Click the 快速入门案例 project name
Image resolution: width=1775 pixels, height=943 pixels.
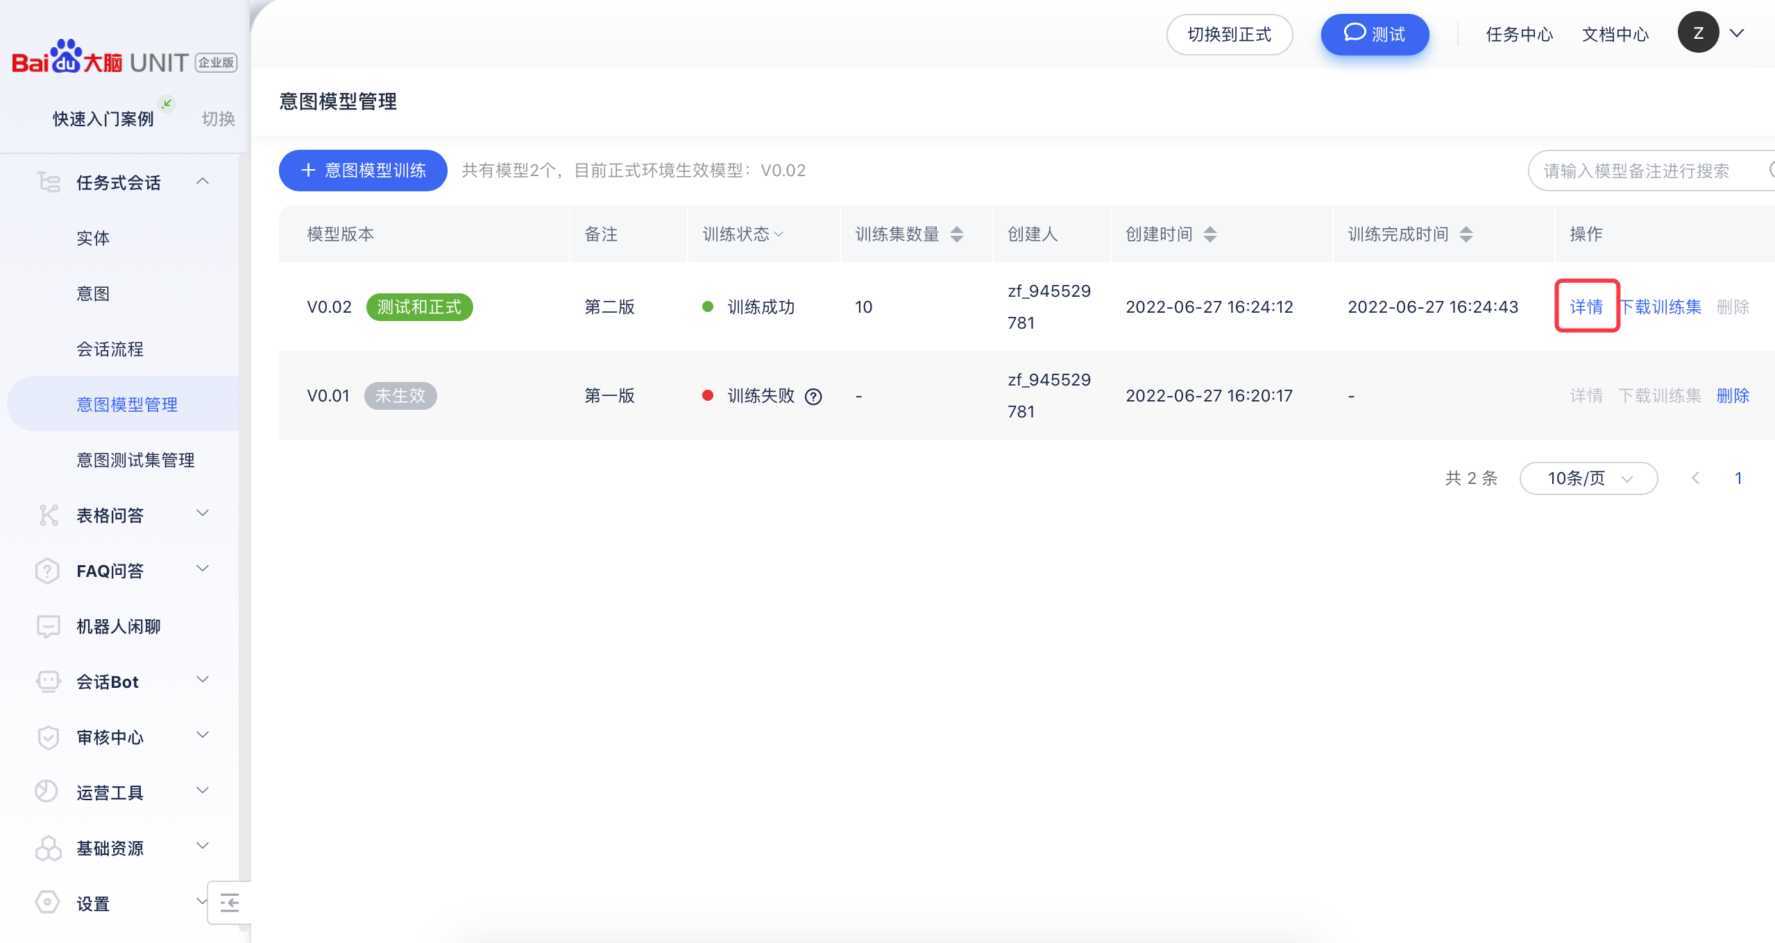tap(103, 119)
